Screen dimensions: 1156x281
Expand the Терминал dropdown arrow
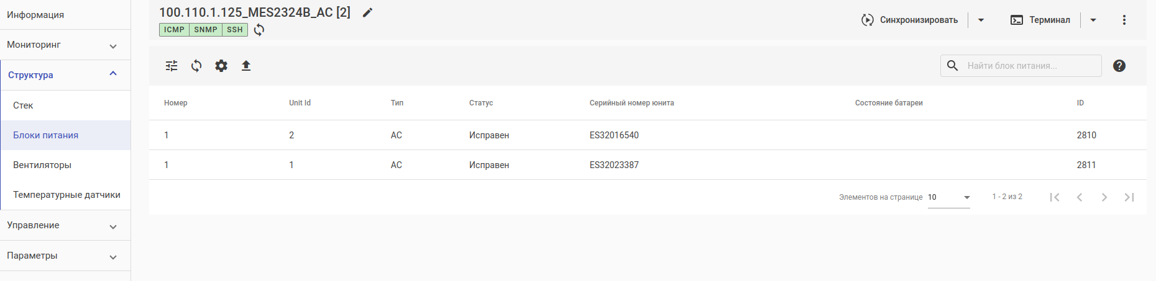[1093, 20]
